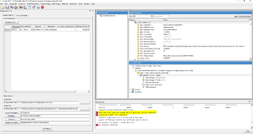Click the Groups icon in Current FE Models
Viewport: 253px width, 134px height.
(x=133, y=89)
